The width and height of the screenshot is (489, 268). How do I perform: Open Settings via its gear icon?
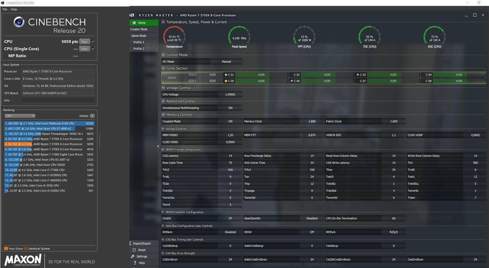(x=133, y=256)
